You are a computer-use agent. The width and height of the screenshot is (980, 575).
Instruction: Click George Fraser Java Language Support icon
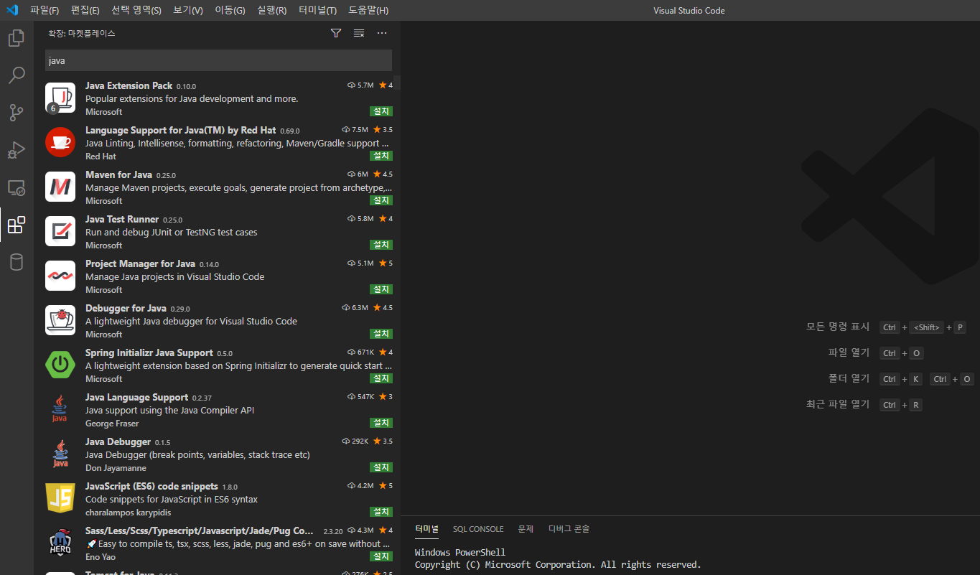60,409
